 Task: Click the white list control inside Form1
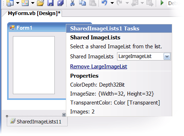click(34, 65)
